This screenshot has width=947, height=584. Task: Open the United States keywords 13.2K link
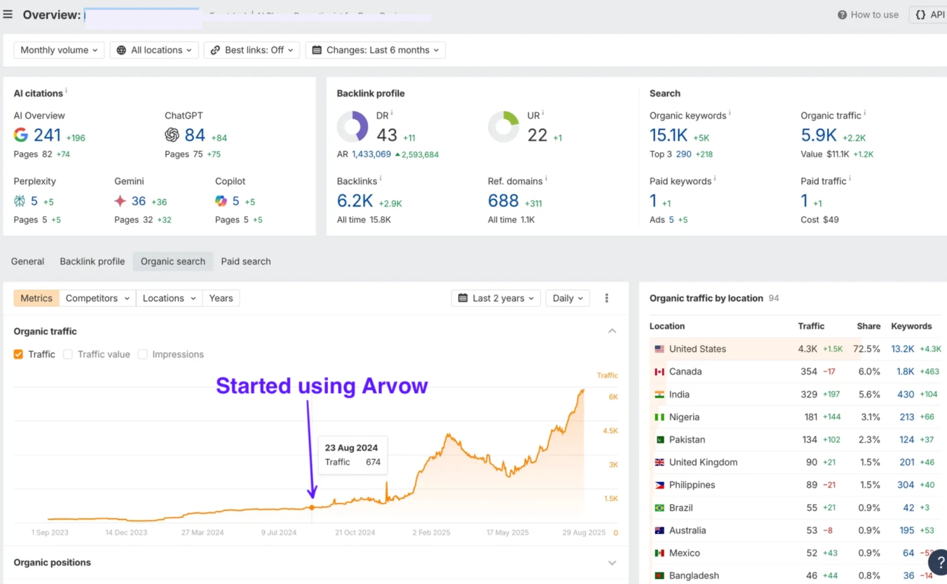pyautogui.click(x=903, y=349)
